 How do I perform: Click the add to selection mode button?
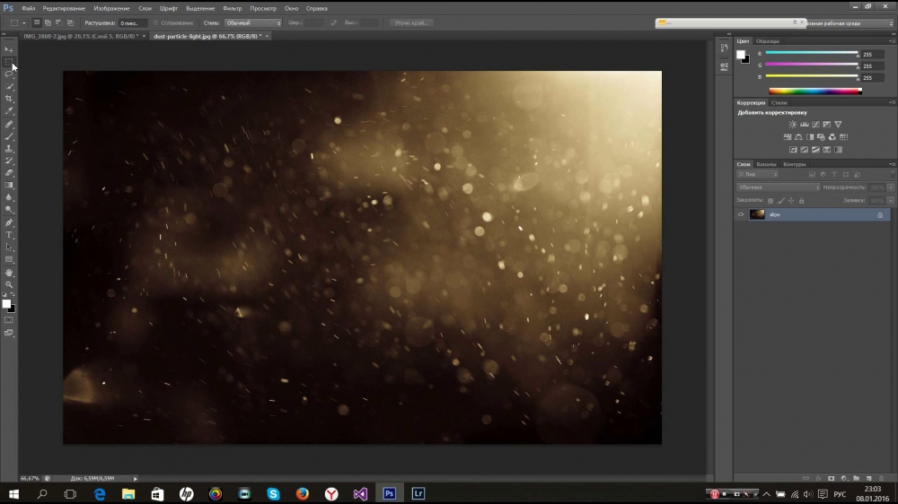click(48, 23)
